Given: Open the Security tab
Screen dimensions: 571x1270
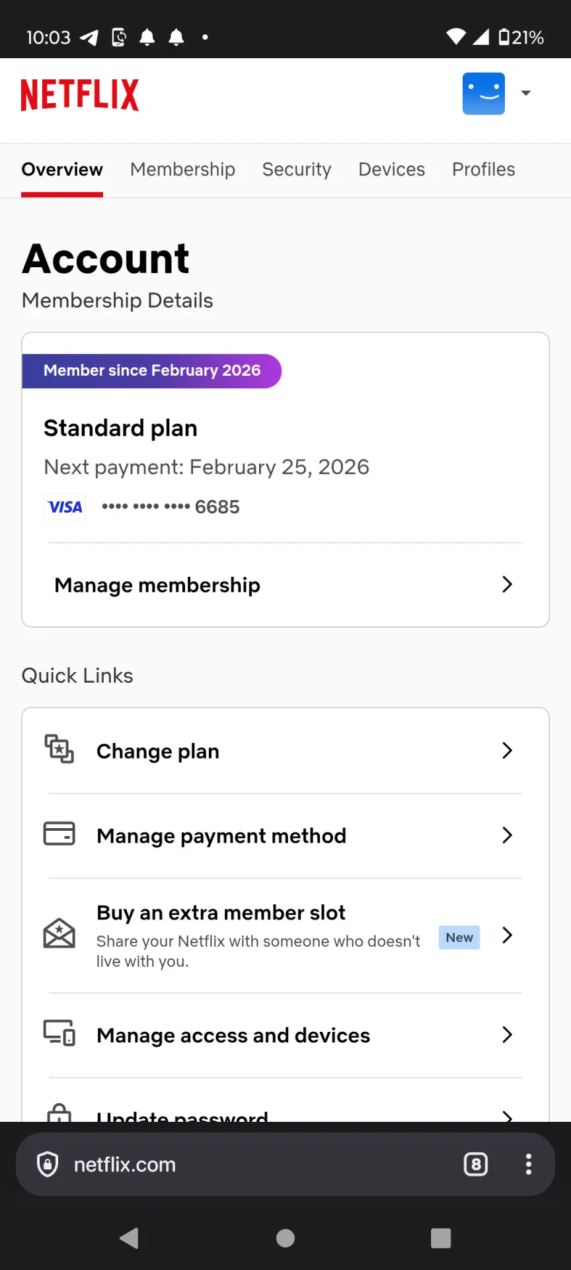Looking at the screenshot, I should 297,169.
